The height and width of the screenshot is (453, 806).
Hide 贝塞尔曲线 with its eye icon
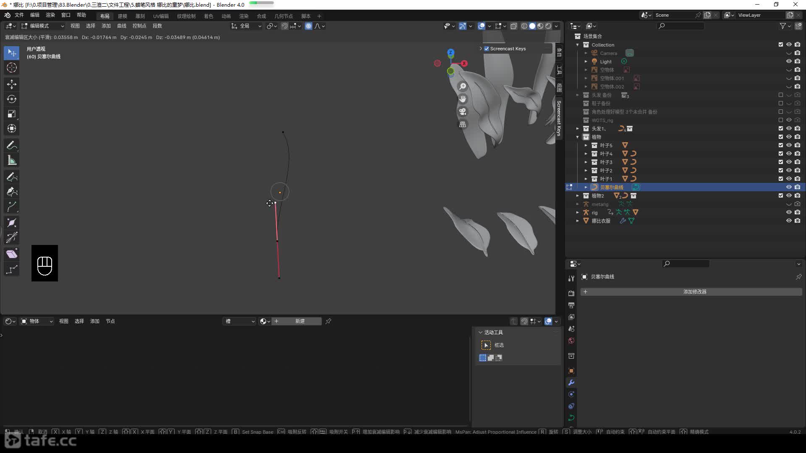point(789,187)
